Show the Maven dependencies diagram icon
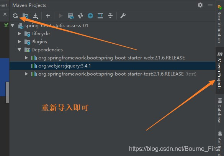The height and width of the screenshot is (156, 224). tap(100, 16)
